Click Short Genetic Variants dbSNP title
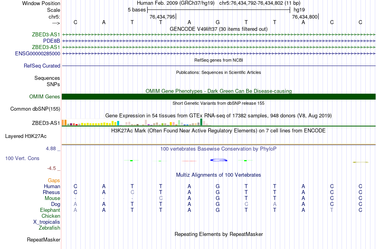The image size is (376, 249). pyautogui.click(x=218, y=103)
